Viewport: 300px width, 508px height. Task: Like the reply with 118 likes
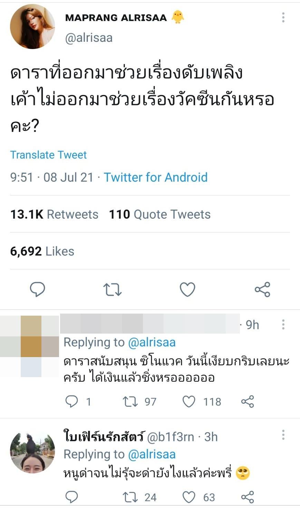coord(188,401)
